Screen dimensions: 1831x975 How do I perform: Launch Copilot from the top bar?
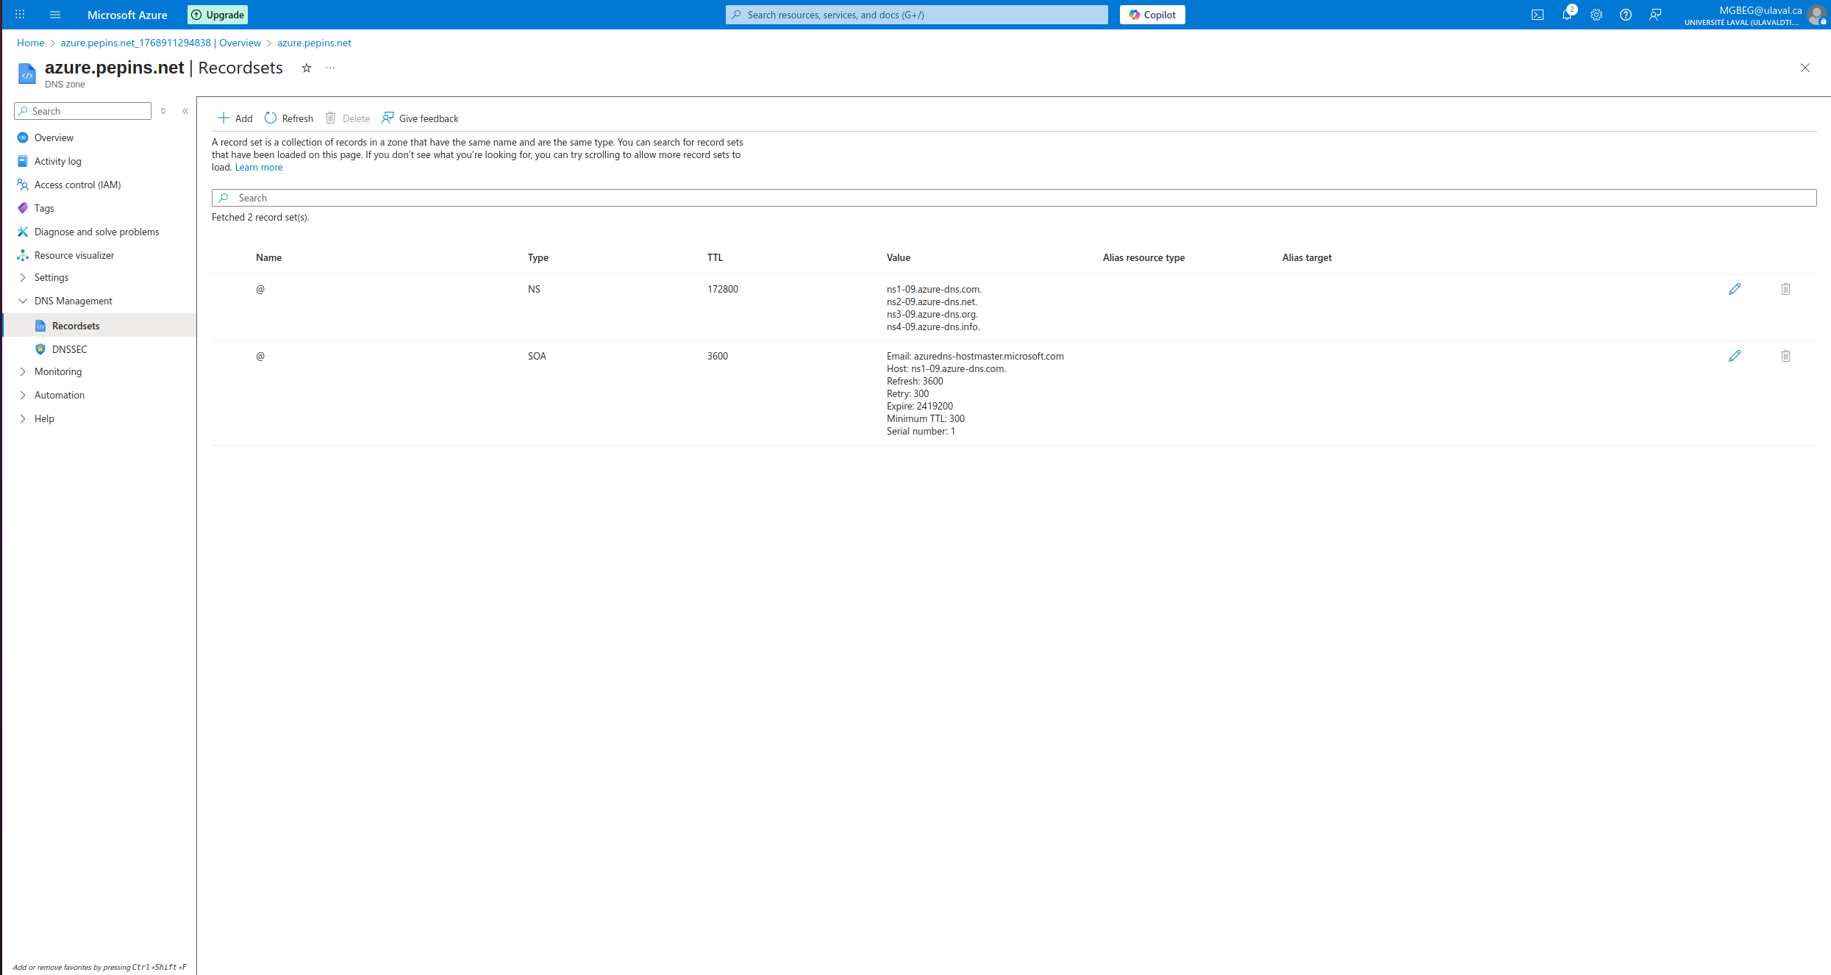pos(1152,15)
